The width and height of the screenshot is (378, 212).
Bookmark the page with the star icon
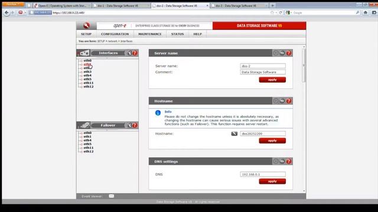272,12
